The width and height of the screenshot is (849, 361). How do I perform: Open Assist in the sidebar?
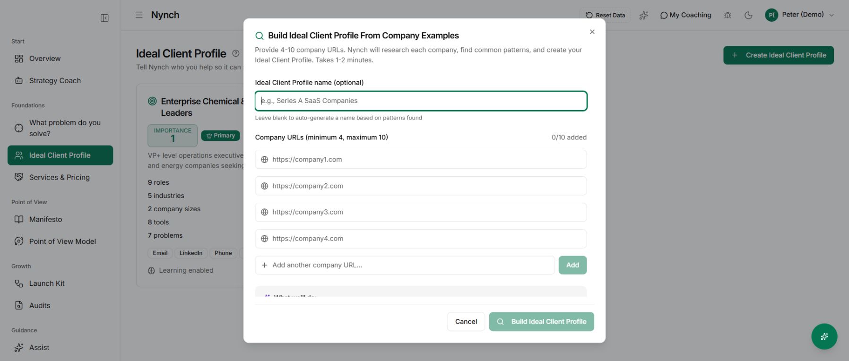(x=60, y=348)
